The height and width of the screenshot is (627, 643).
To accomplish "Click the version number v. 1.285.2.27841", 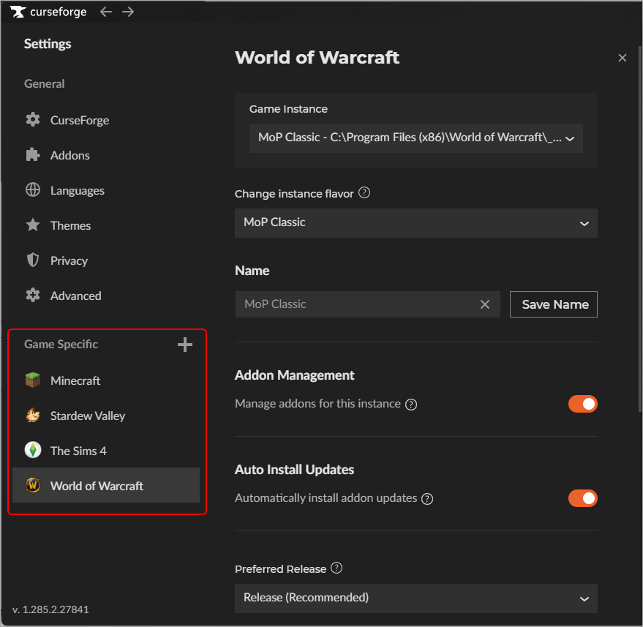I will (50, 609).
